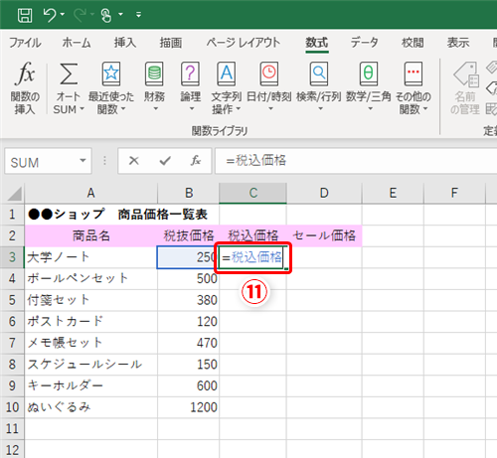Switch to the 挿入 tab
The height and width of the screenshot is (458, 497).
tap(125, 43)
